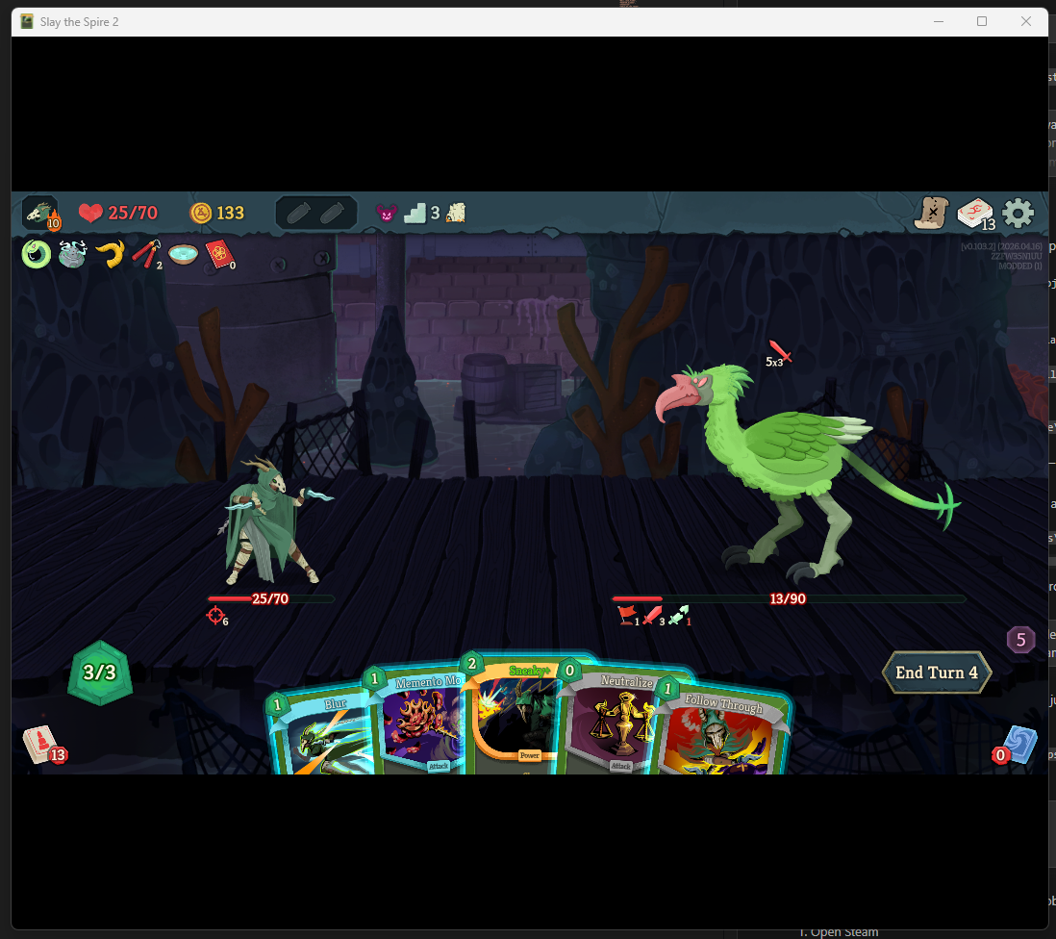Open the settings gear menu
The height and width of the screenshot is (939, 1056).
(x=1018, y=213)
